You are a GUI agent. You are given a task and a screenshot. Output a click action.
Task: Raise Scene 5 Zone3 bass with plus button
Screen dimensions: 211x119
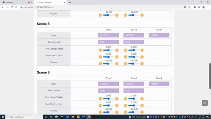[x=142, y=57]
